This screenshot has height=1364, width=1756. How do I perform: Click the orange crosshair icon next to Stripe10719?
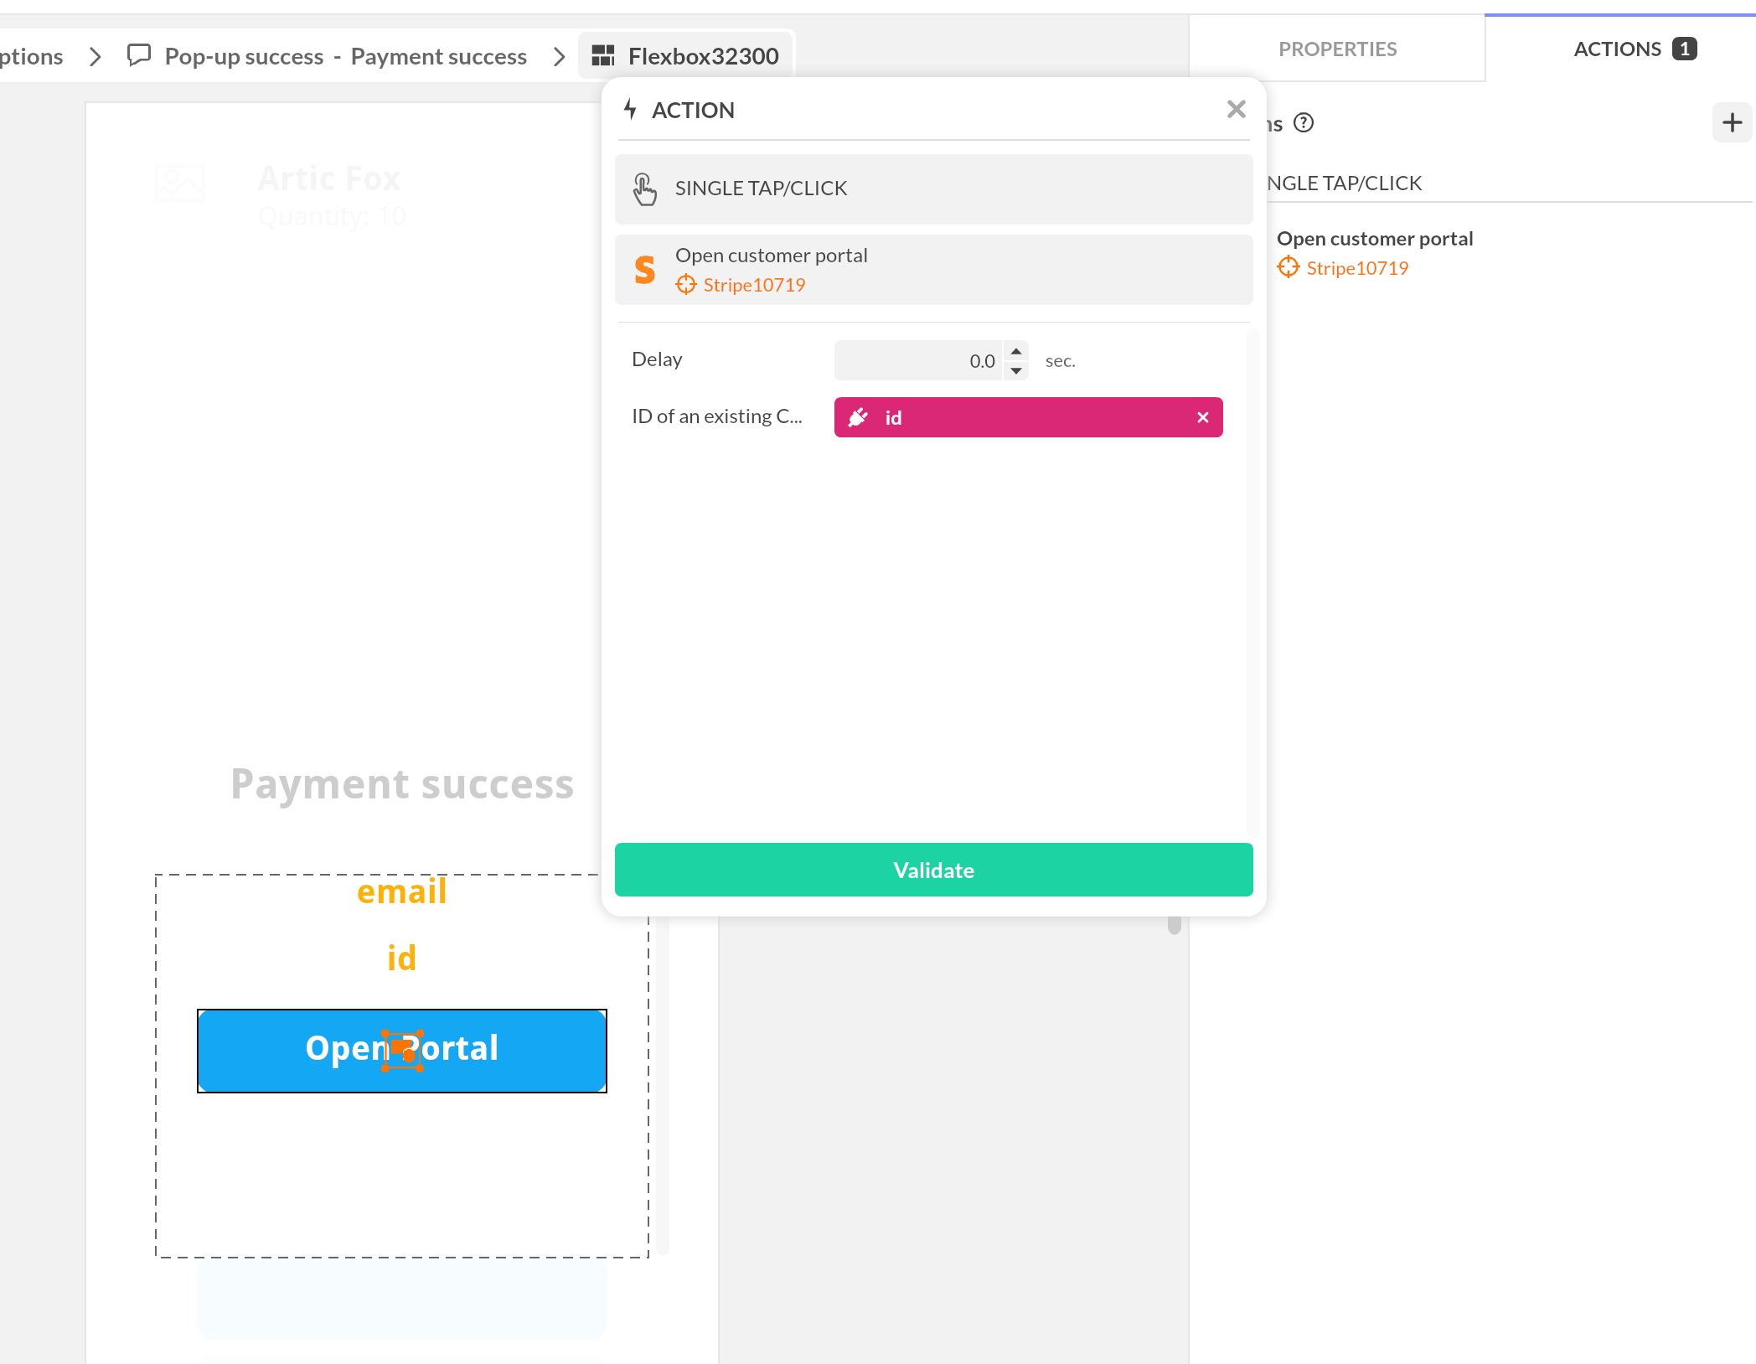(687, 286)
